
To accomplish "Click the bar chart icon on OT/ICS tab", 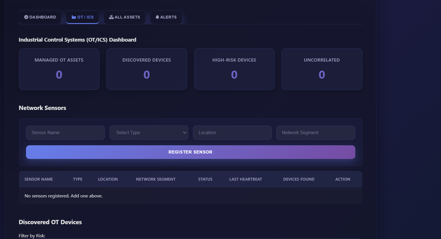I will point(73,17).
